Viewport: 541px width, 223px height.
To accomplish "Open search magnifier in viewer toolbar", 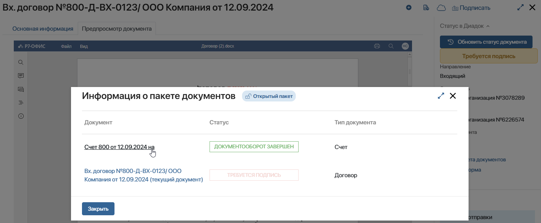I will (391, 46).
